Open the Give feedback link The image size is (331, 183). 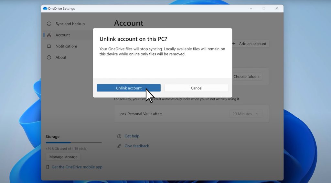point(137,146)
